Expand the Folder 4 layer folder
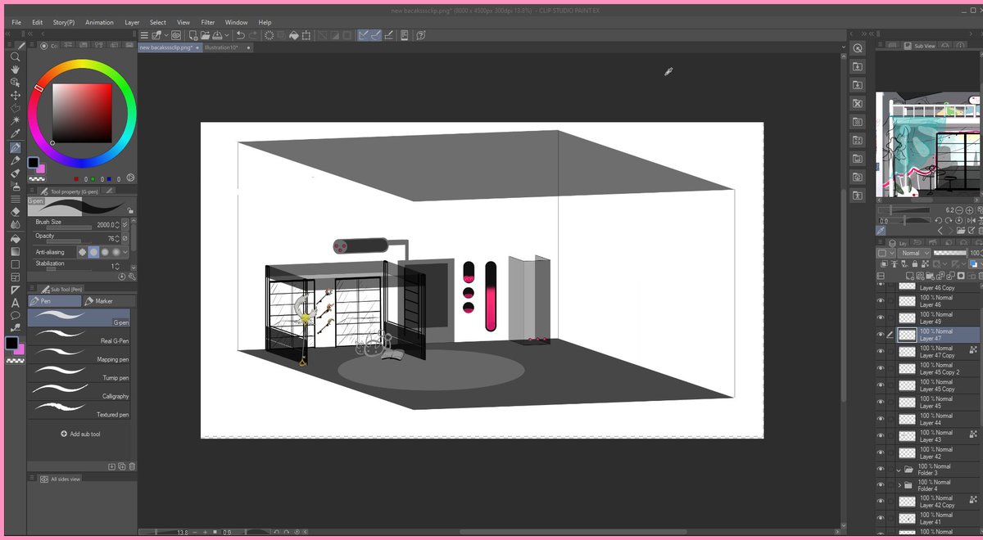Viewport: 983px width, 540px height. [x=899, y=486]
